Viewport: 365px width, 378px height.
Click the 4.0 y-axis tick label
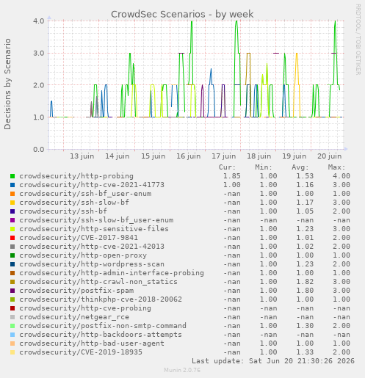39,21
